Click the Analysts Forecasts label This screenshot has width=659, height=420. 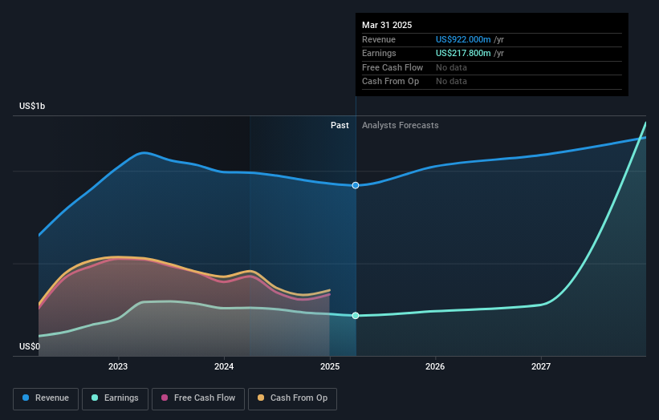(400, 126)
